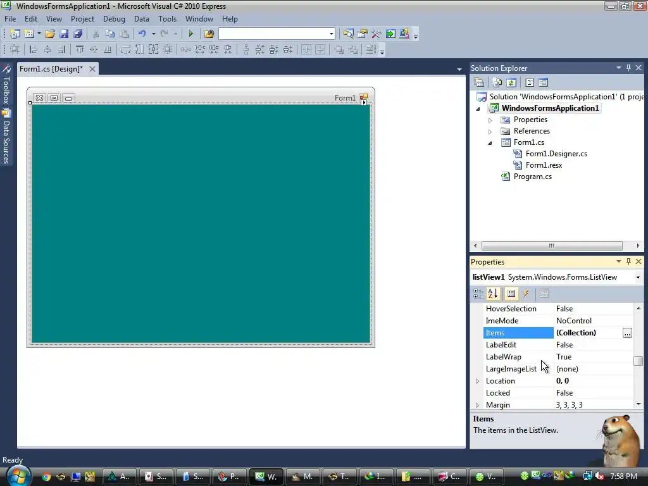The width and height of the screenshot is (648, 486).
Task: Click the Start Page green arrow icon
Action: pos(390,34)
